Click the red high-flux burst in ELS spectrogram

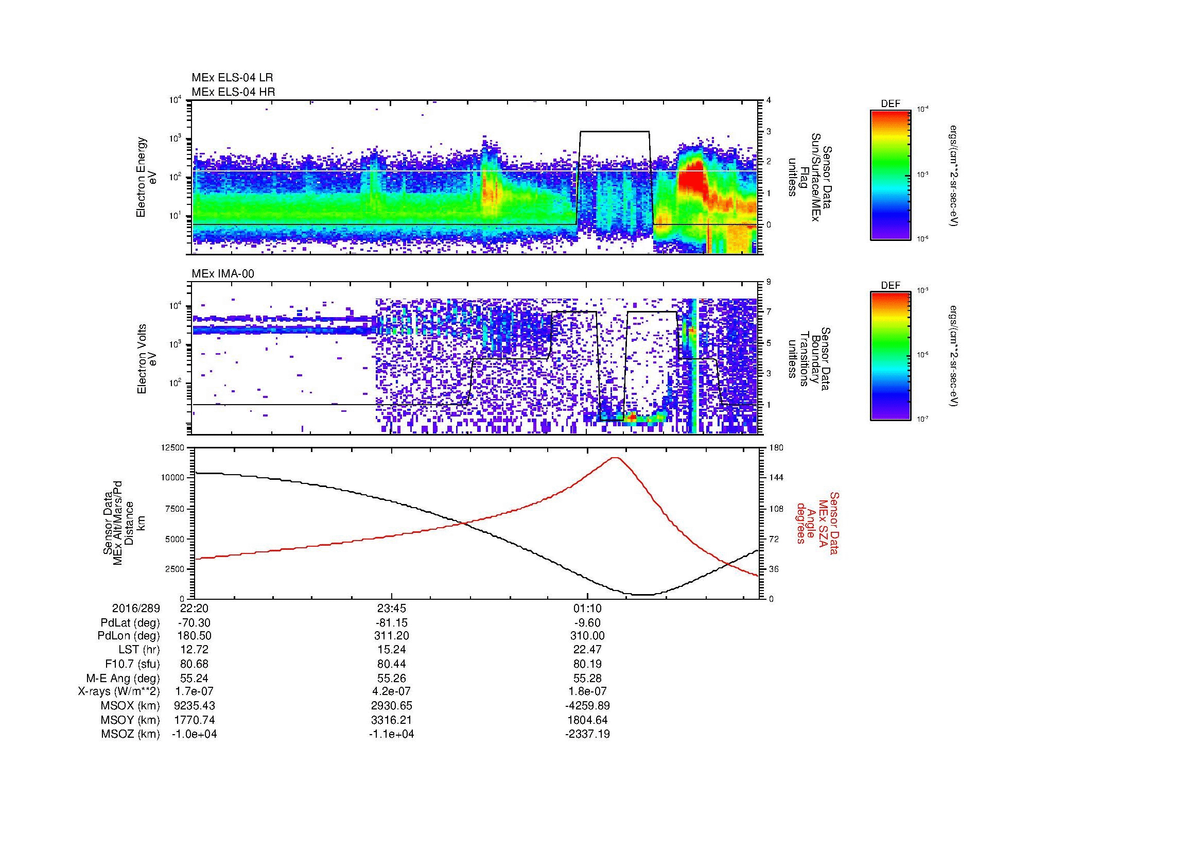point(691,178)
